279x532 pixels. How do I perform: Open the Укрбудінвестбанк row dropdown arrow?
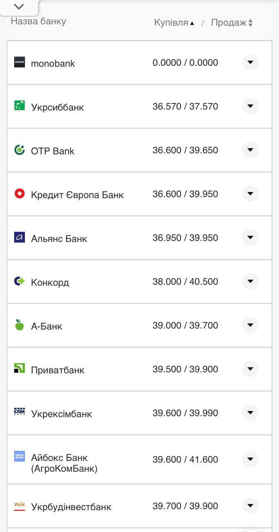tap(250, 506)
